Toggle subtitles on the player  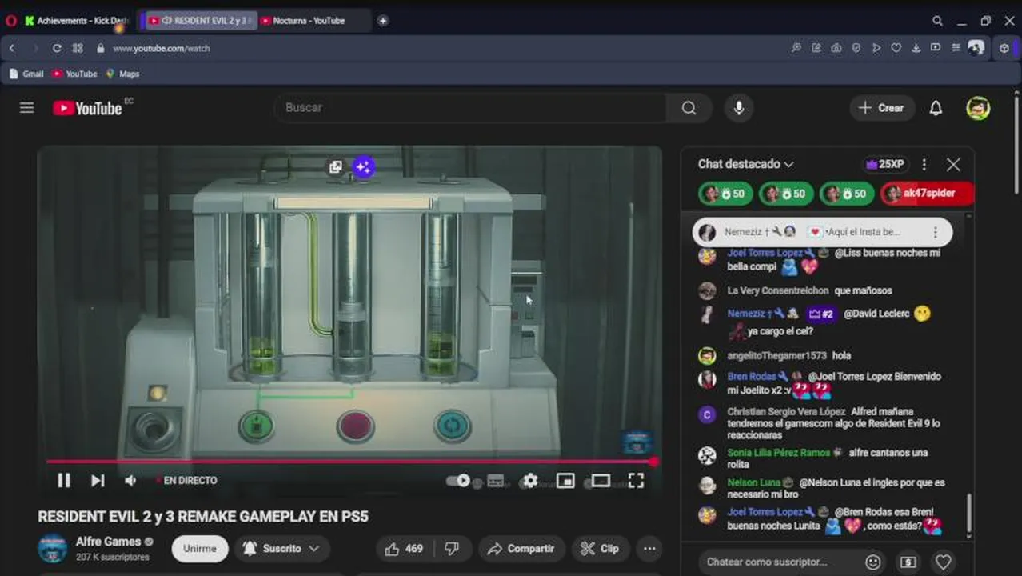point(496,481)
